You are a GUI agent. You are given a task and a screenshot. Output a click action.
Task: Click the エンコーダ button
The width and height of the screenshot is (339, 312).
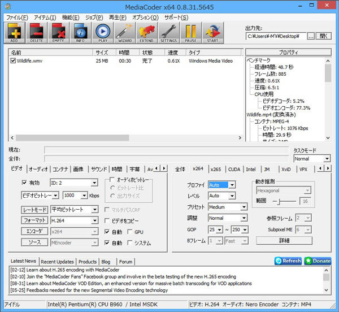pos(34,231)
